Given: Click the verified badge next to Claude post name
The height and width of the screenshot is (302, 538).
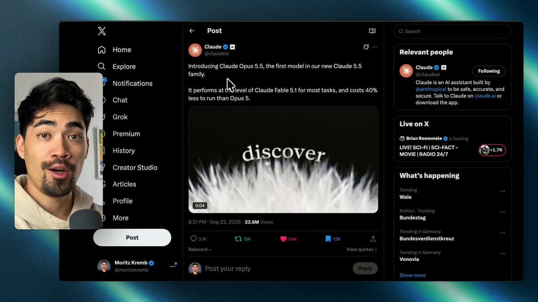Looking at the screenshot, I should [226, 47].
